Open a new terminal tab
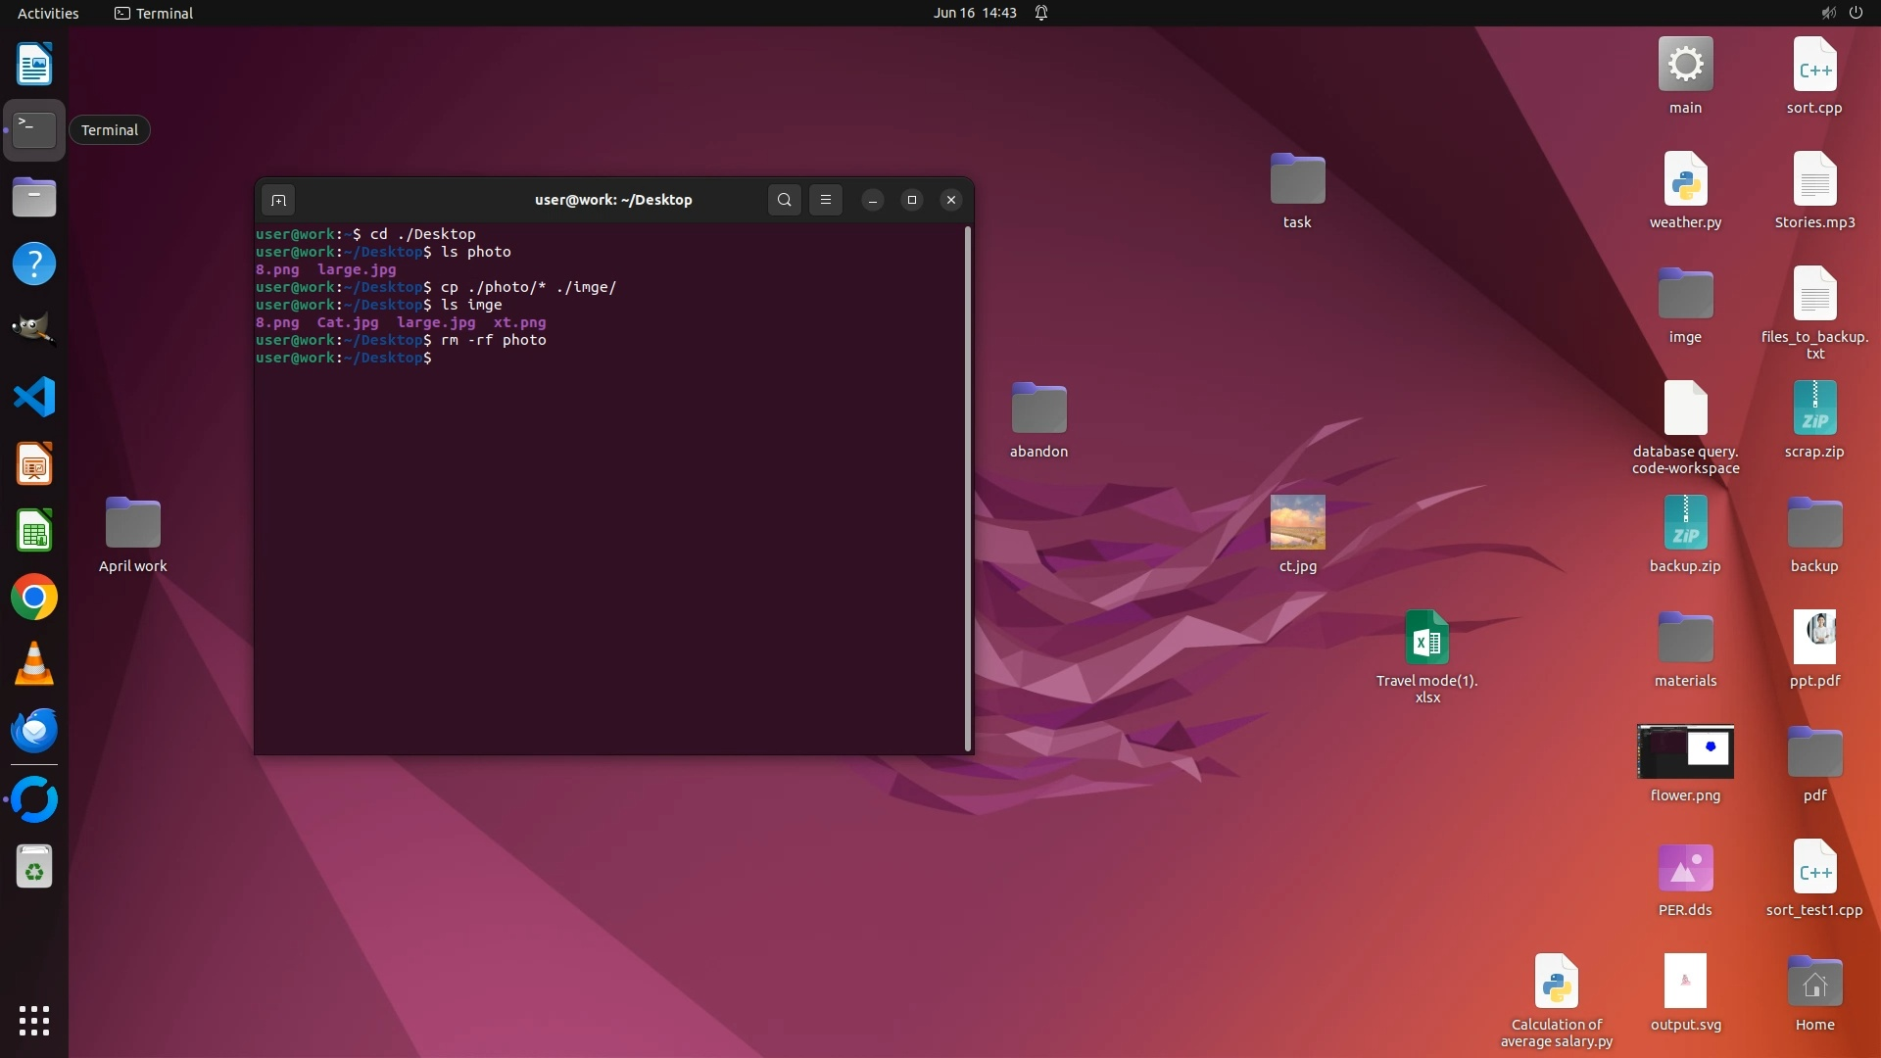 (x=278, y=200)
